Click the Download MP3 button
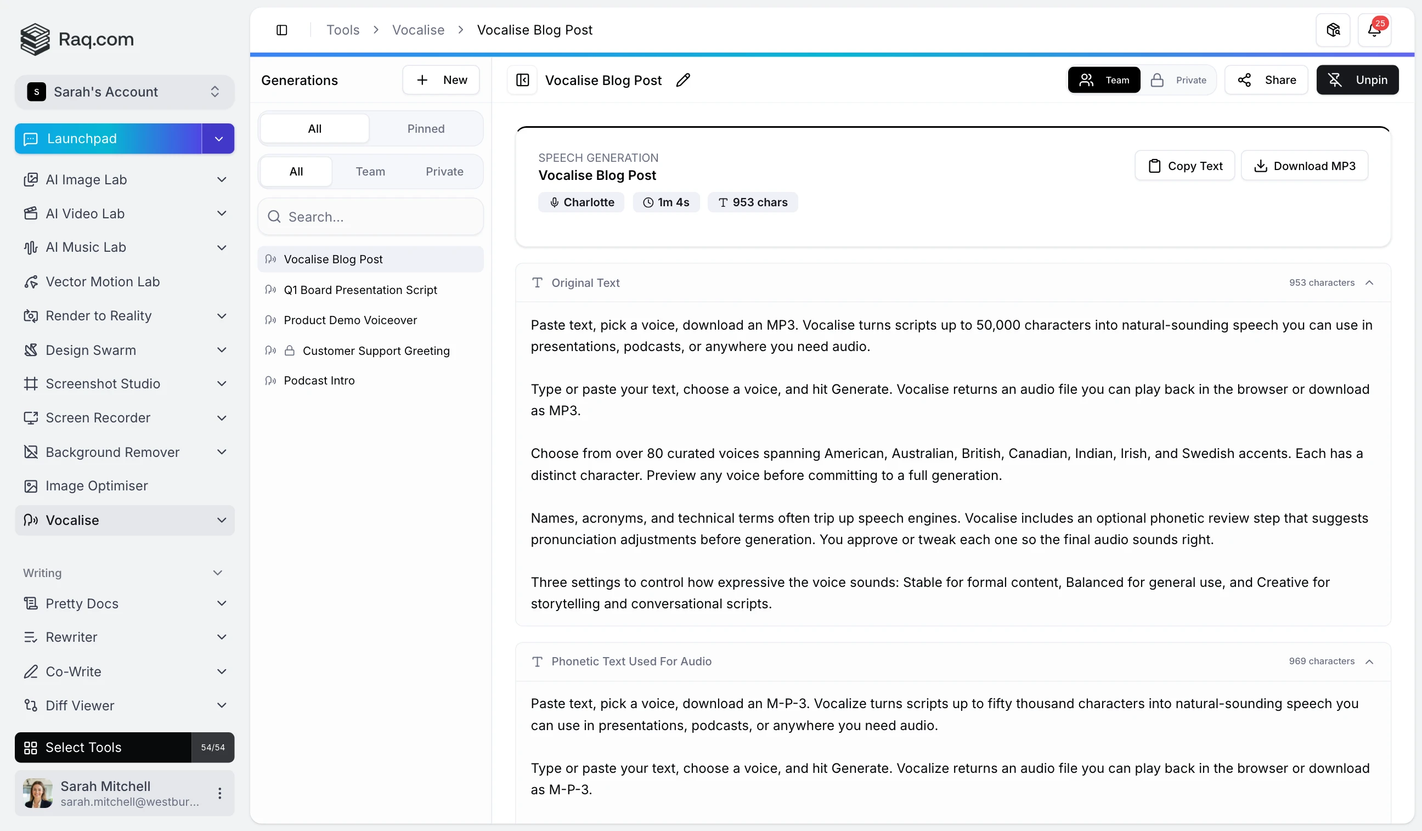1422x831 pixels. [x=1305, y=166]
